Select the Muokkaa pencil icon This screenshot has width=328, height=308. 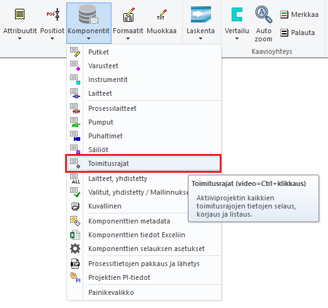click(x=161, y=14)
